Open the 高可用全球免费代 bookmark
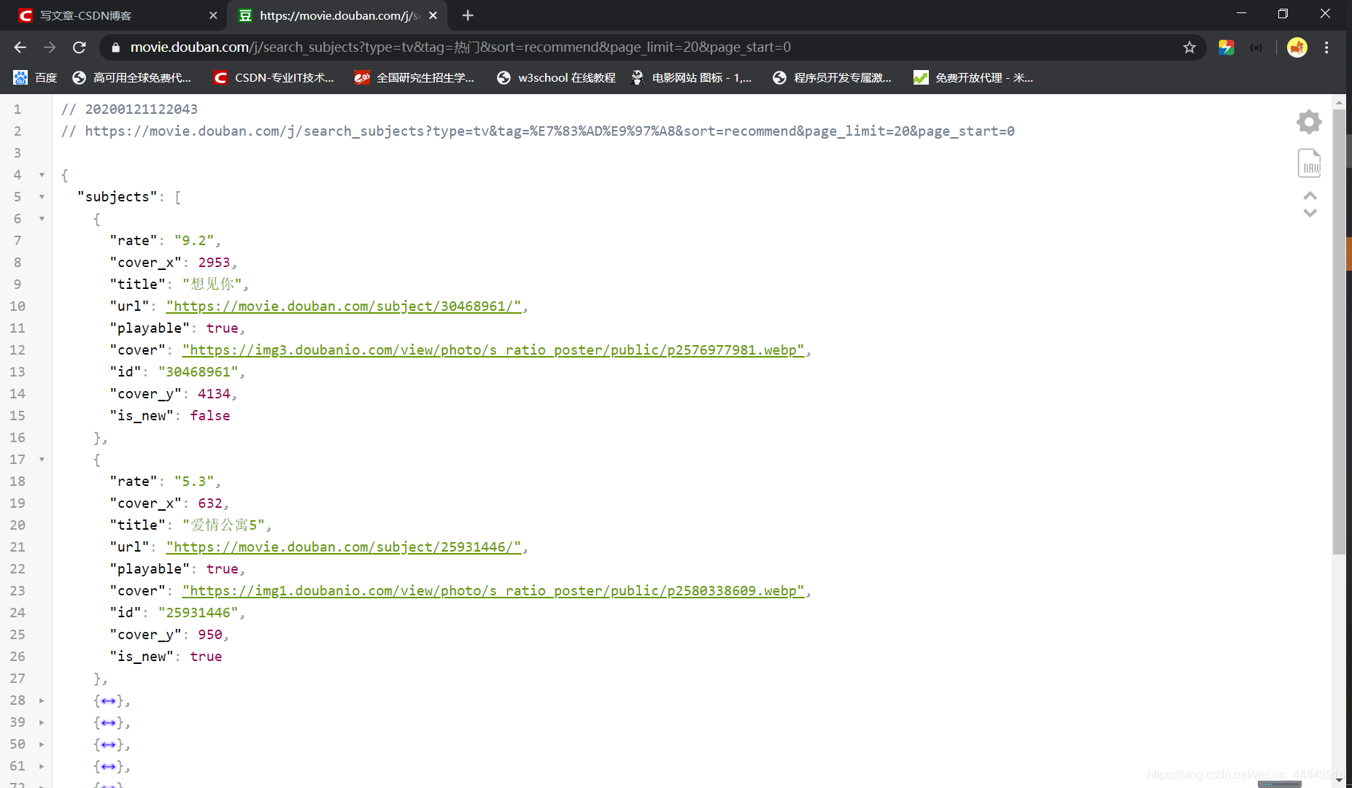 (132, 77)
